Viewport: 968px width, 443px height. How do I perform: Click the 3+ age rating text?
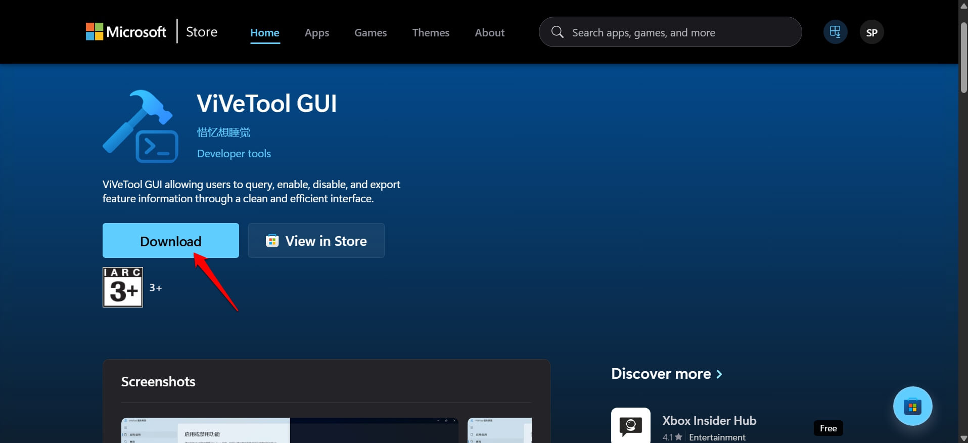(156, 288)
